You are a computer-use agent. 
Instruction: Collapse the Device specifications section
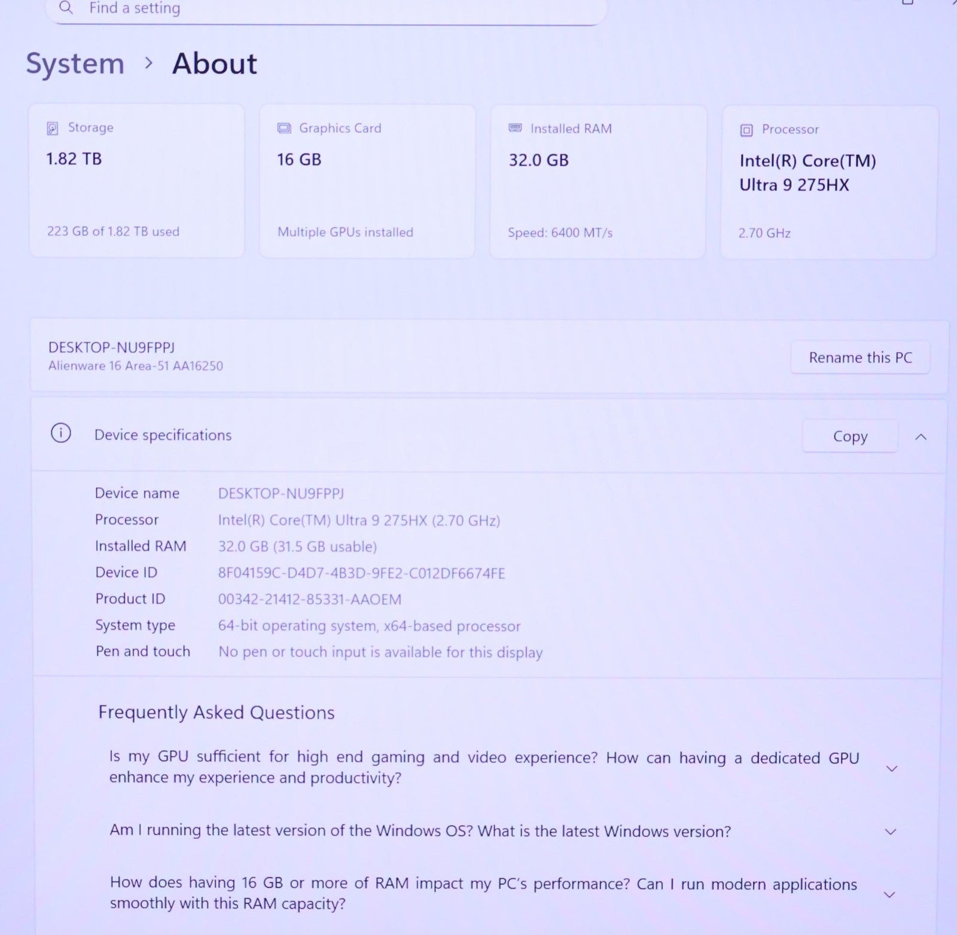pyautogui.click(x=921, y=437)
